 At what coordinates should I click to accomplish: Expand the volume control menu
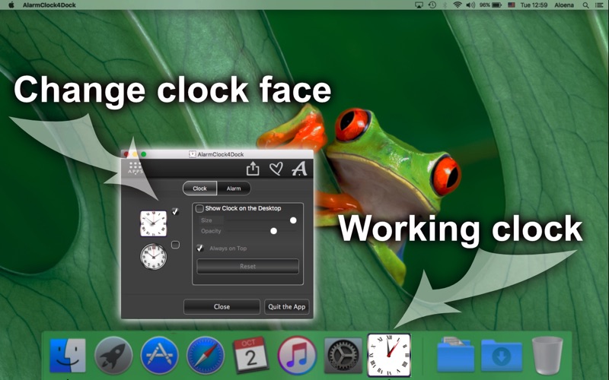[470, 5]
